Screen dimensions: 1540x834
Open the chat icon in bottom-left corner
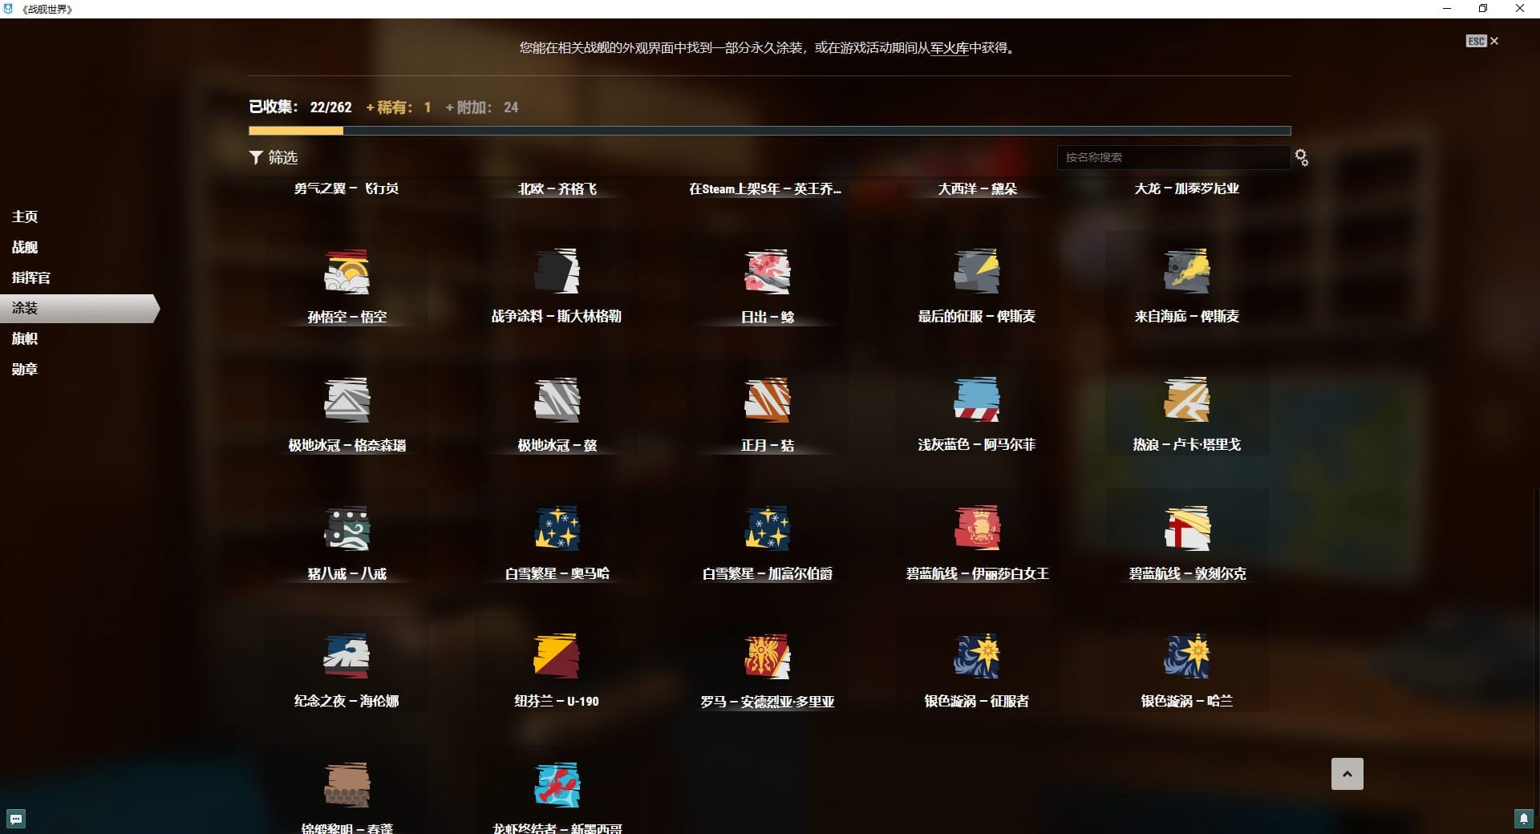tap(16, 819)
